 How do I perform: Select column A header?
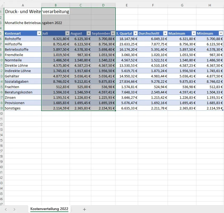click(x=23, y=5)
